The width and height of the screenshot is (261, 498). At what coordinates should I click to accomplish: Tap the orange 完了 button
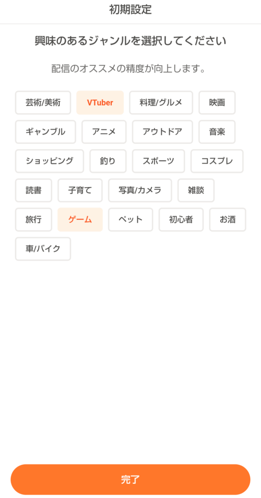(130, 480)
